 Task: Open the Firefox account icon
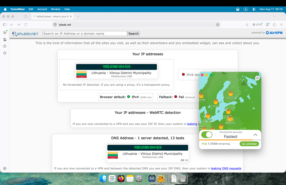pyautogui.click(x=267, y=24)
